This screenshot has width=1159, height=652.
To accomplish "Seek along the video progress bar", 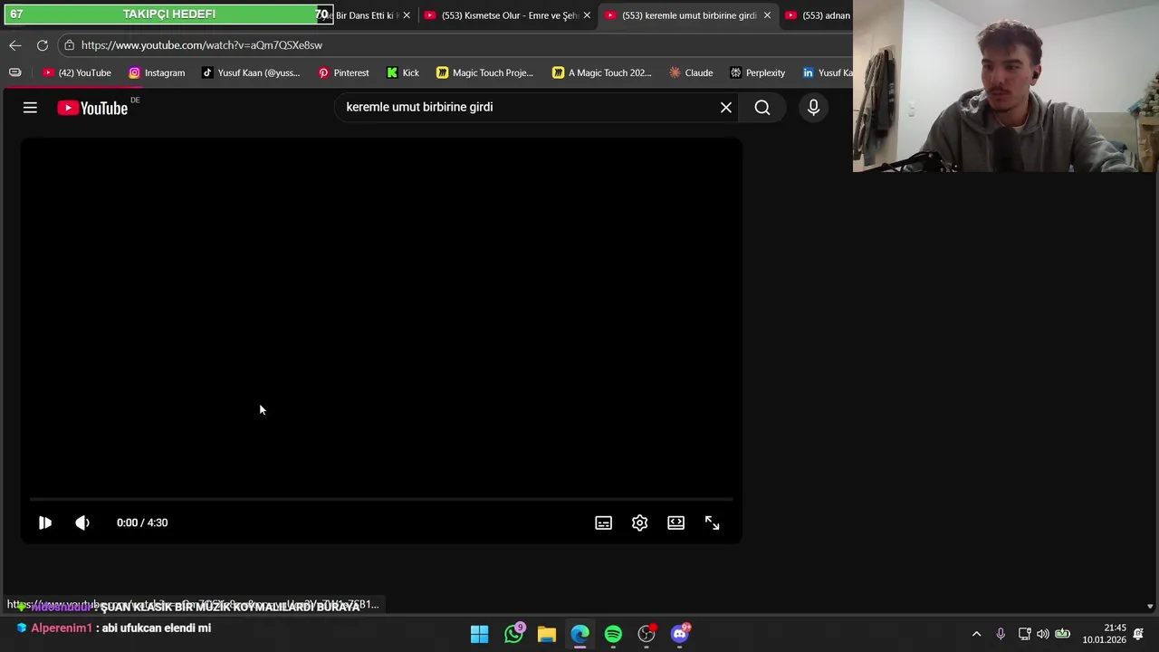I will pyautogui.click(x=380, y=499).
